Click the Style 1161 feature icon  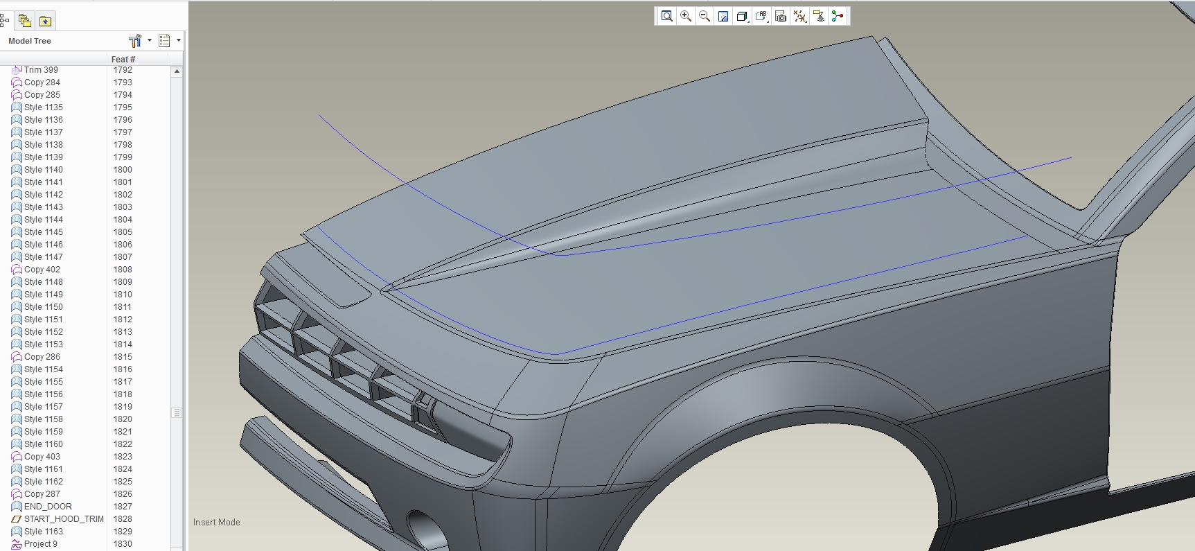pos(17,469)
